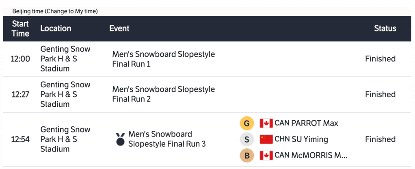Click the Canadian flag next to PARROT Max
Screen dimensions: 415x169
[266, 123]
